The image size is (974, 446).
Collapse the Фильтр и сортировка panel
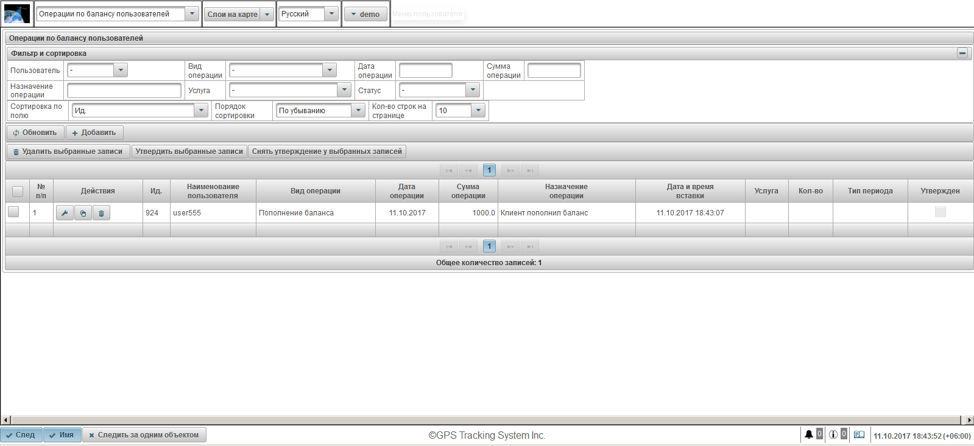(962, 53)
